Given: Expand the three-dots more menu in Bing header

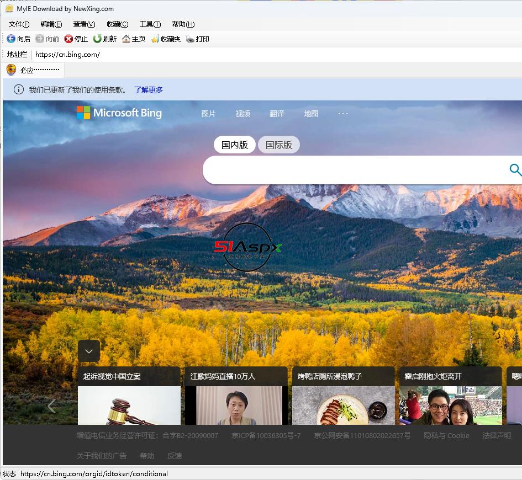Looking at the screenshot, I should [343, 114].
